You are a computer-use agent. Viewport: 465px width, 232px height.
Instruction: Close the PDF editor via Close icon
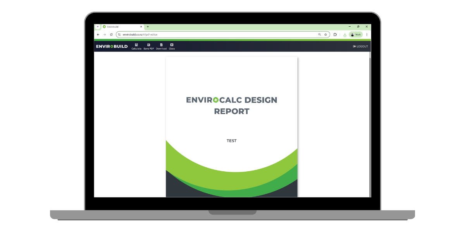[172, 46]
